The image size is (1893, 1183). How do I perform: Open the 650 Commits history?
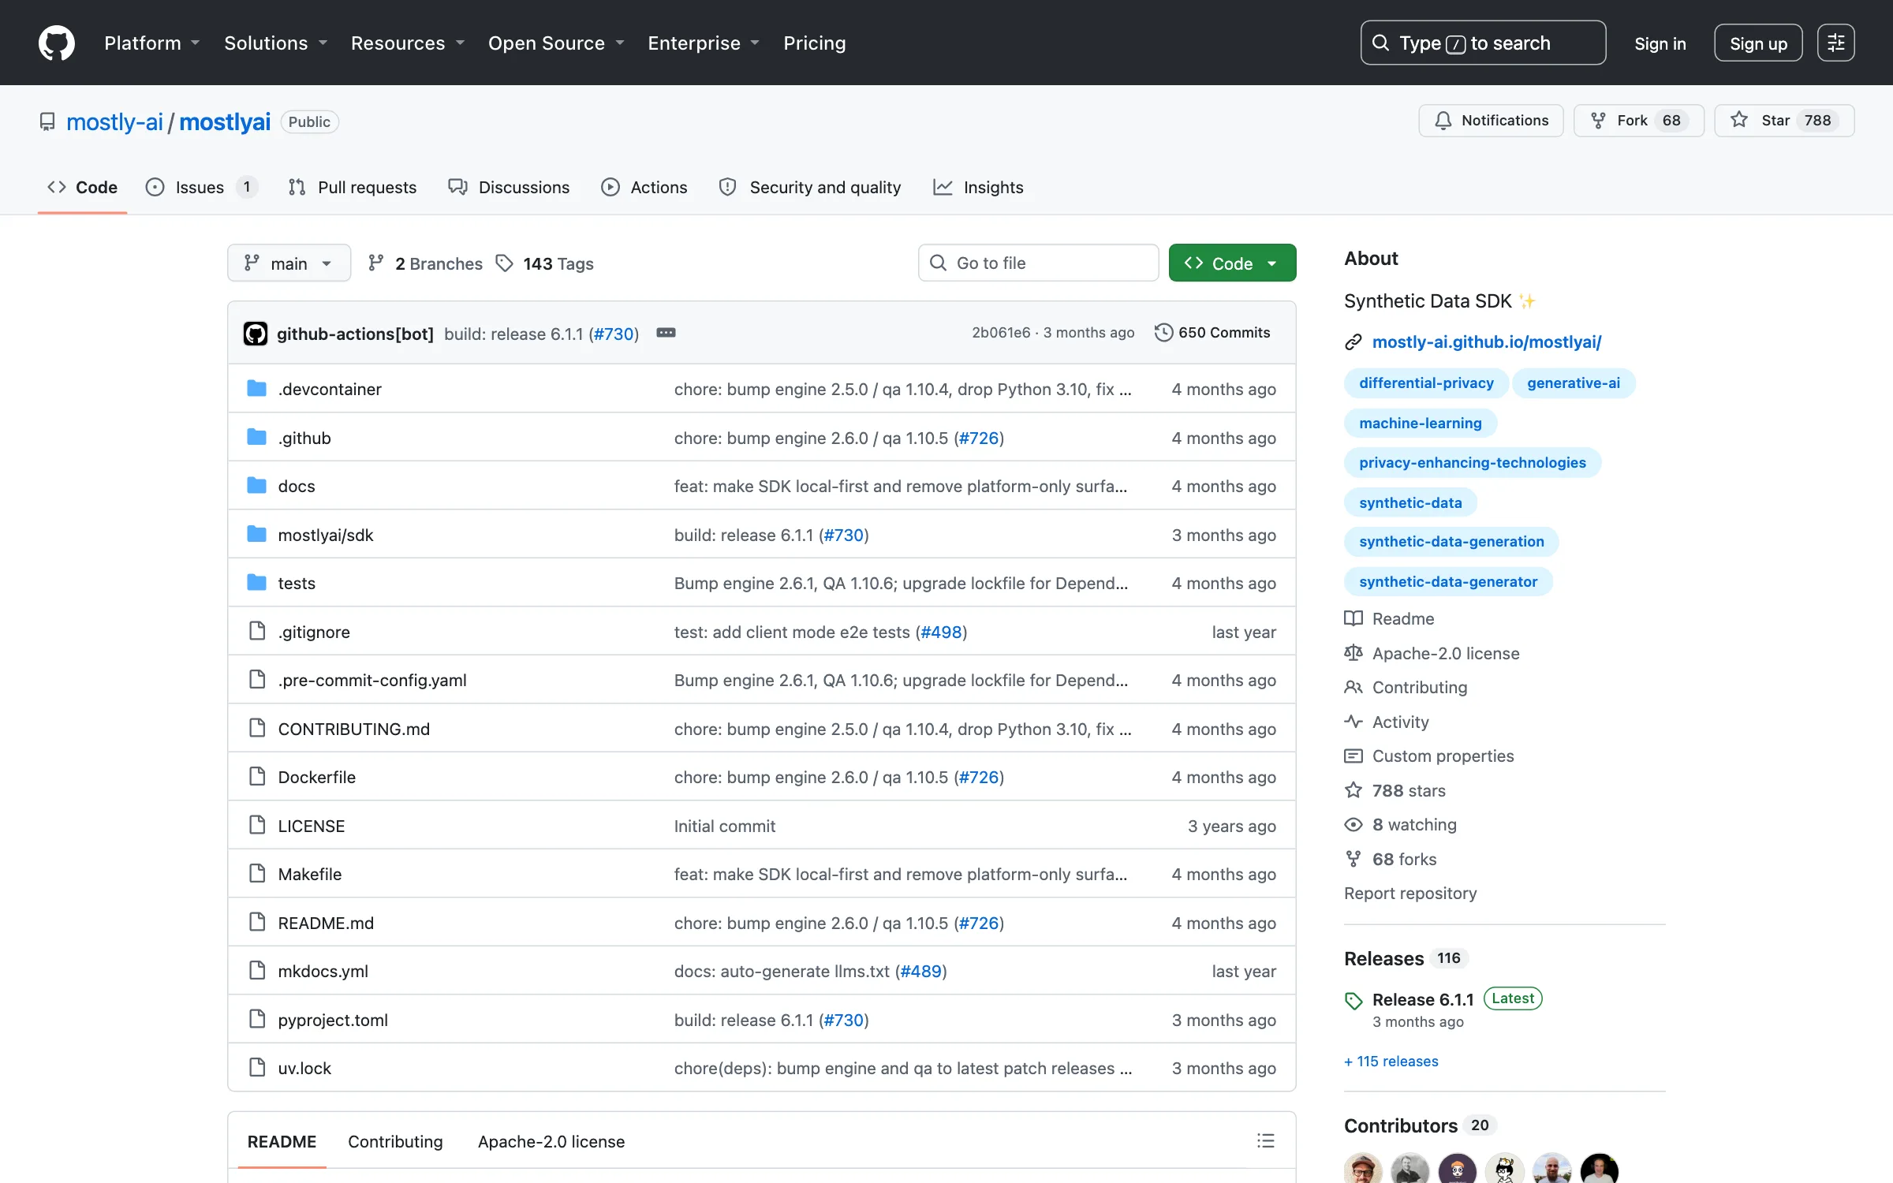1212,333
